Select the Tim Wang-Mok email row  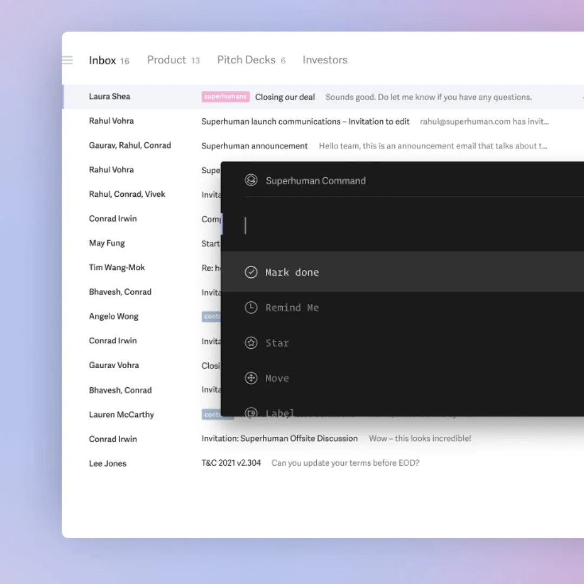point(142,268)
